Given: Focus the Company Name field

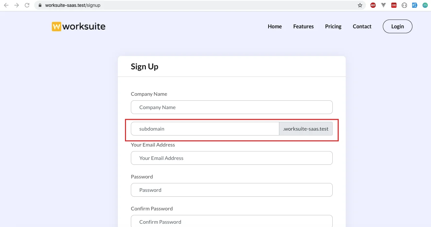Looking at the screenshot, I should click(x=231, y=107).
